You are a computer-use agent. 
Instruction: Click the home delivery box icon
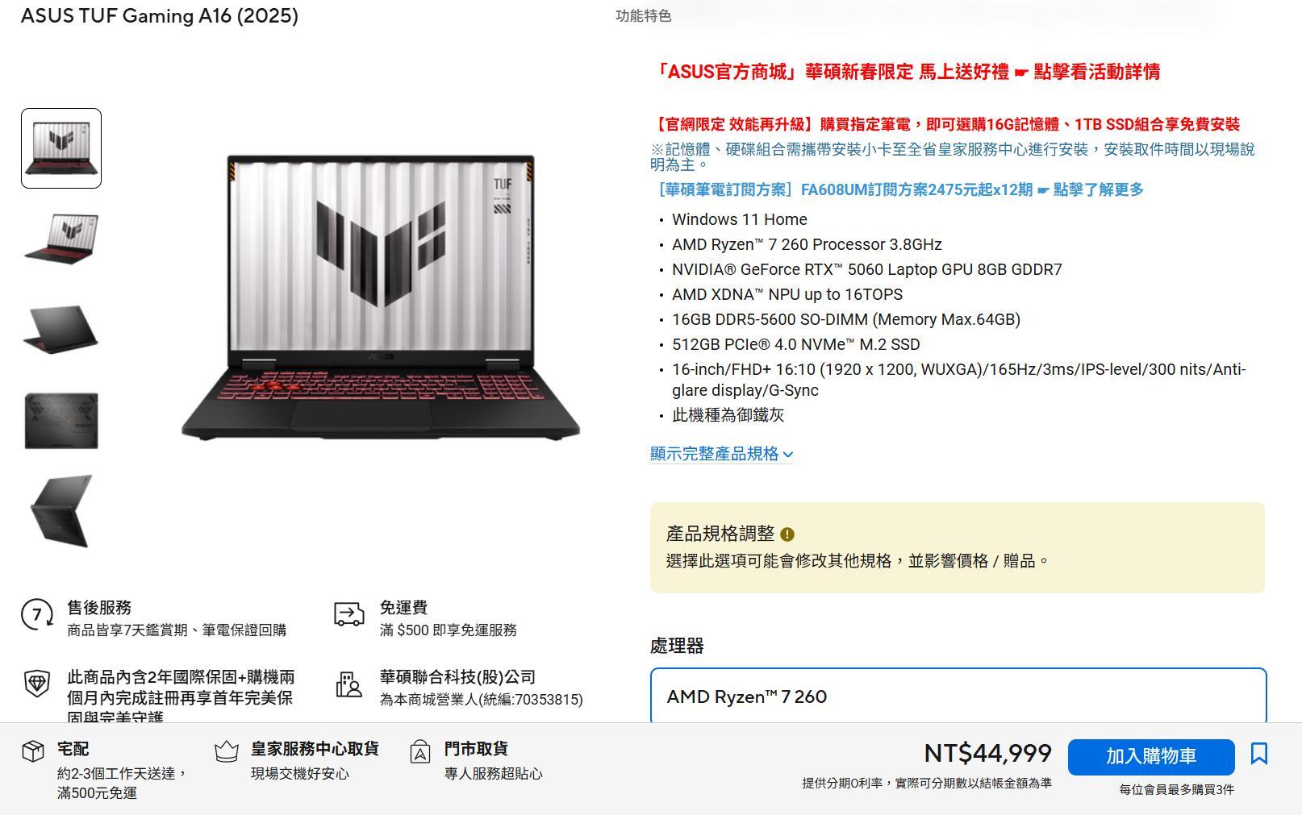[33, 751]
